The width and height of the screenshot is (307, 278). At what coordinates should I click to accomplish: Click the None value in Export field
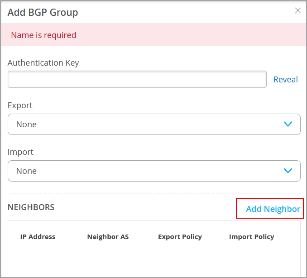26,125
